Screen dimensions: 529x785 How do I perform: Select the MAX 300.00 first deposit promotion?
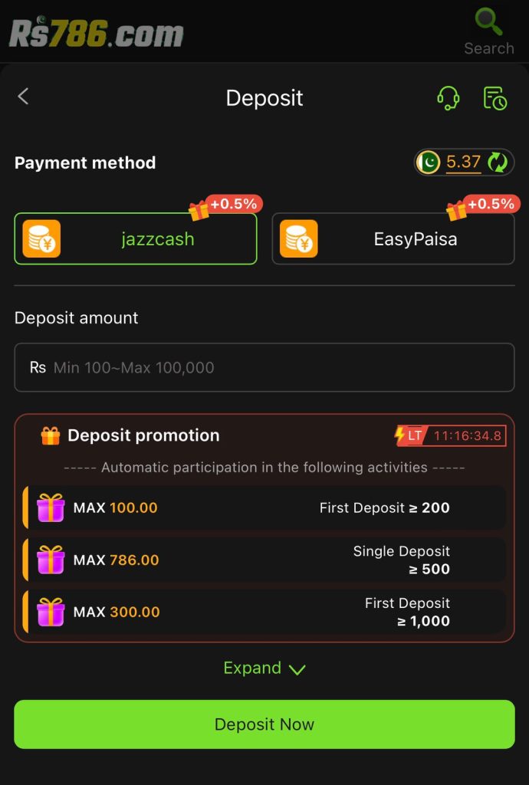click(264, 613)
